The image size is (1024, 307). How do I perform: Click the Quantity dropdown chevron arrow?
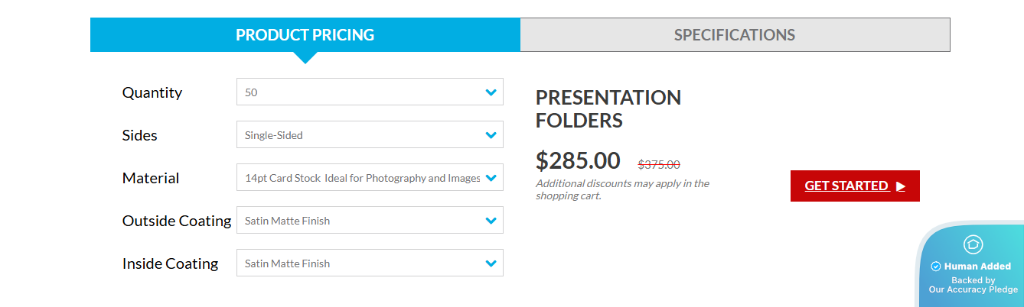pyautogui.click(x=491, y=92)
